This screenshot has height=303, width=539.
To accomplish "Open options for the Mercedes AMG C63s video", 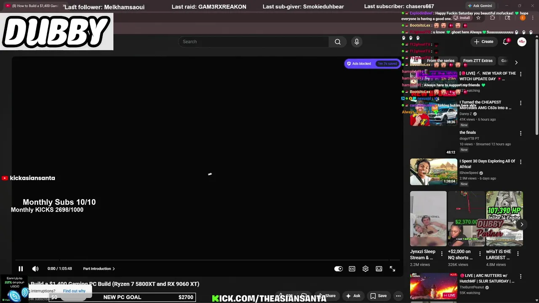I will click(520, 103).
